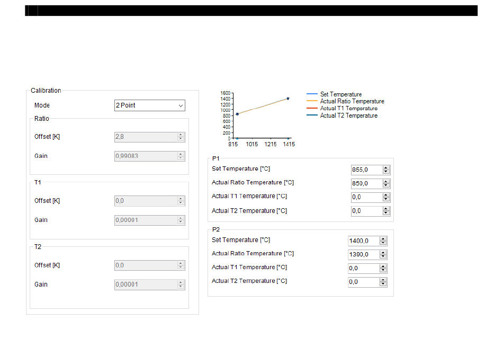The height and width of the screenshot is (338, 503).
Task: Decrease P2 Actual Ratio Temperature
Action: point(383,257)
